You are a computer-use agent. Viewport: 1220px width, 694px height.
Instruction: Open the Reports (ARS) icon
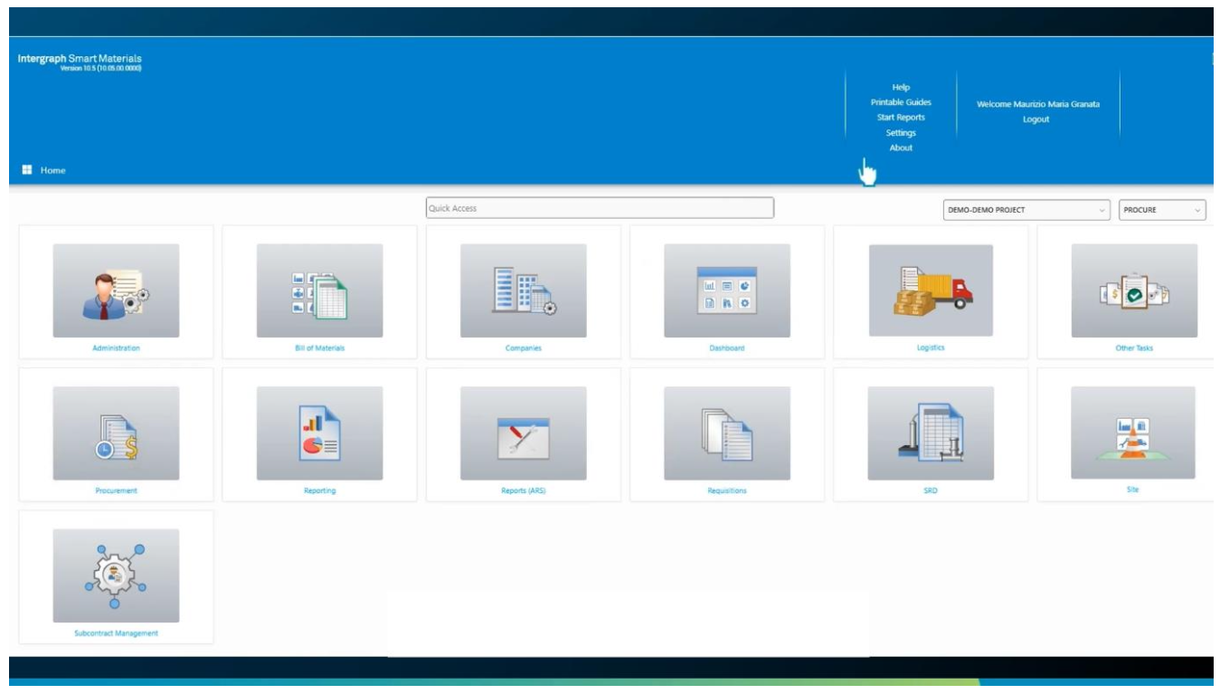523,433
